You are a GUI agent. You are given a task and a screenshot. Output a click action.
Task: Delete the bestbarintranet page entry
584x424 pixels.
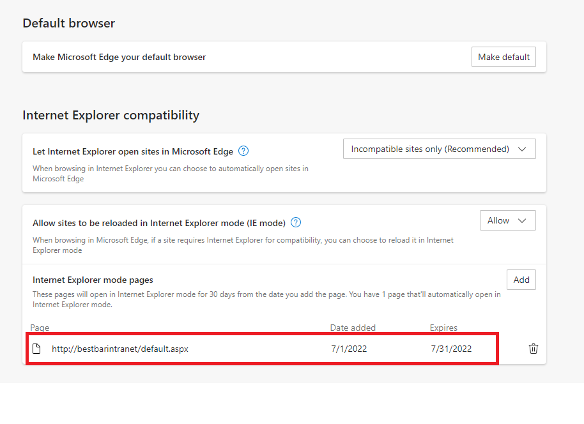click(x=534, y=349)
